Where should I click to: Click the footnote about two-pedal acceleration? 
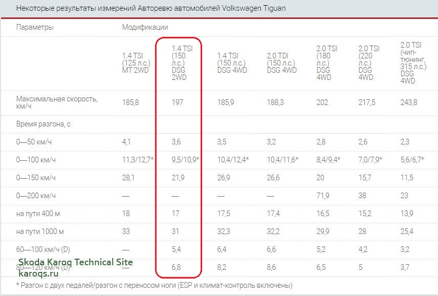pos(155,285)
